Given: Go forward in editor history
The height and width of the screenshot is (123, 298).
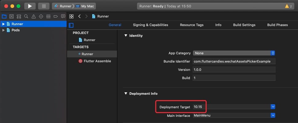Looking at the screenshot, I should 86,16.
